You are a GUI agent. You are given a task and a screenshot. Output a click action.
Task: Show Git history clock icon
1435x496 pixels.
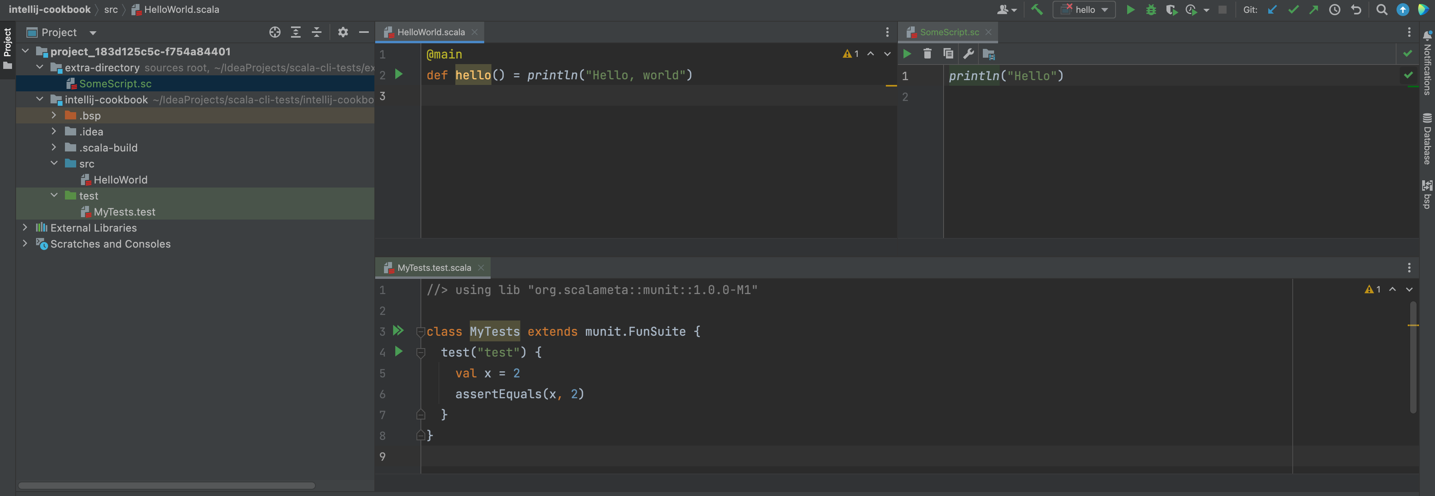point(1335,10)
